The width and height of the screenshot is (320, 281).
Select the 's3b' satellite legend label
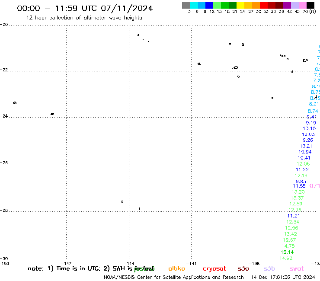coord(269,269)
